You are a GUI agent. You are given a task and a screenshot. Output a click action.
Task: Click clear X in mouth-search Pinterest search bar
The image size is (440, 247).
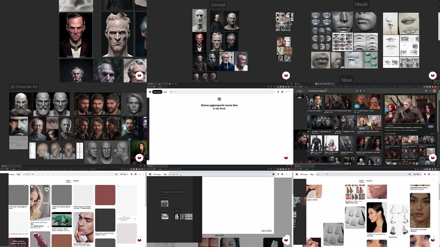pos(116,174)
